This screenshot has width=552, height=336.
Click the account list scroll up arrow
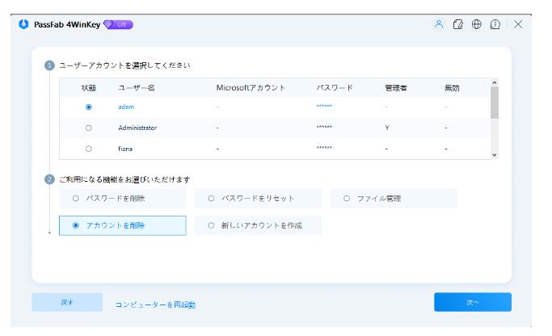[495, 82]
